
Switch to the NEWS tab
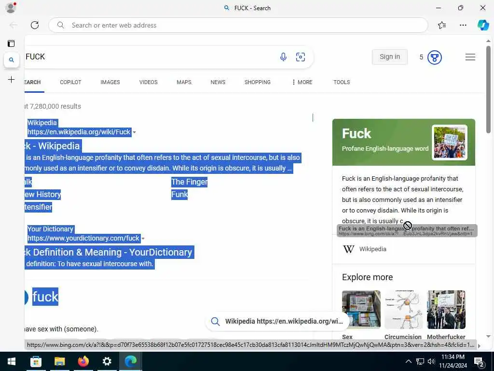[218, 82]
